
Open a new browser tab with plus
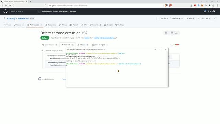pos(30,2)
